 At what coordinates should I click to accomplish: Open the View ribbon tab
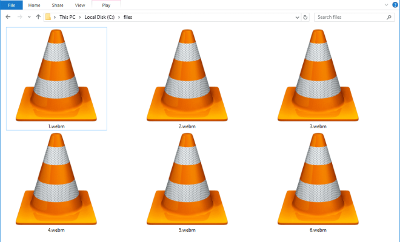point(80,5)
